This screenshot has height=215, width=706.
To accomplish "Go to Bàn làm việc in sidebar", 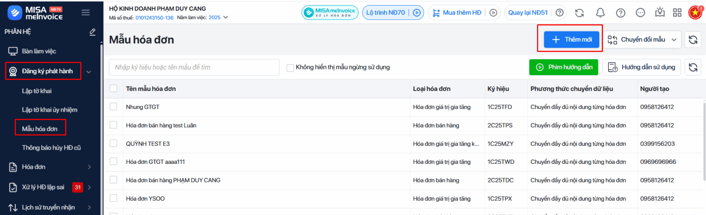I will 39,51.
